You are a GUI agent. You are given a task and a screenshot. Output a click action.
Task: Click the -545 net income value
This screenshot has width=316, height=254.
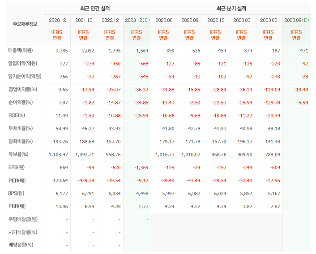point(143,77)
